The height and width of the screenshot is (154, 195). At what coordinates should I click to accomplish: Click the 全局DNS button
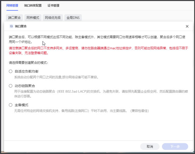click(73, 18)
